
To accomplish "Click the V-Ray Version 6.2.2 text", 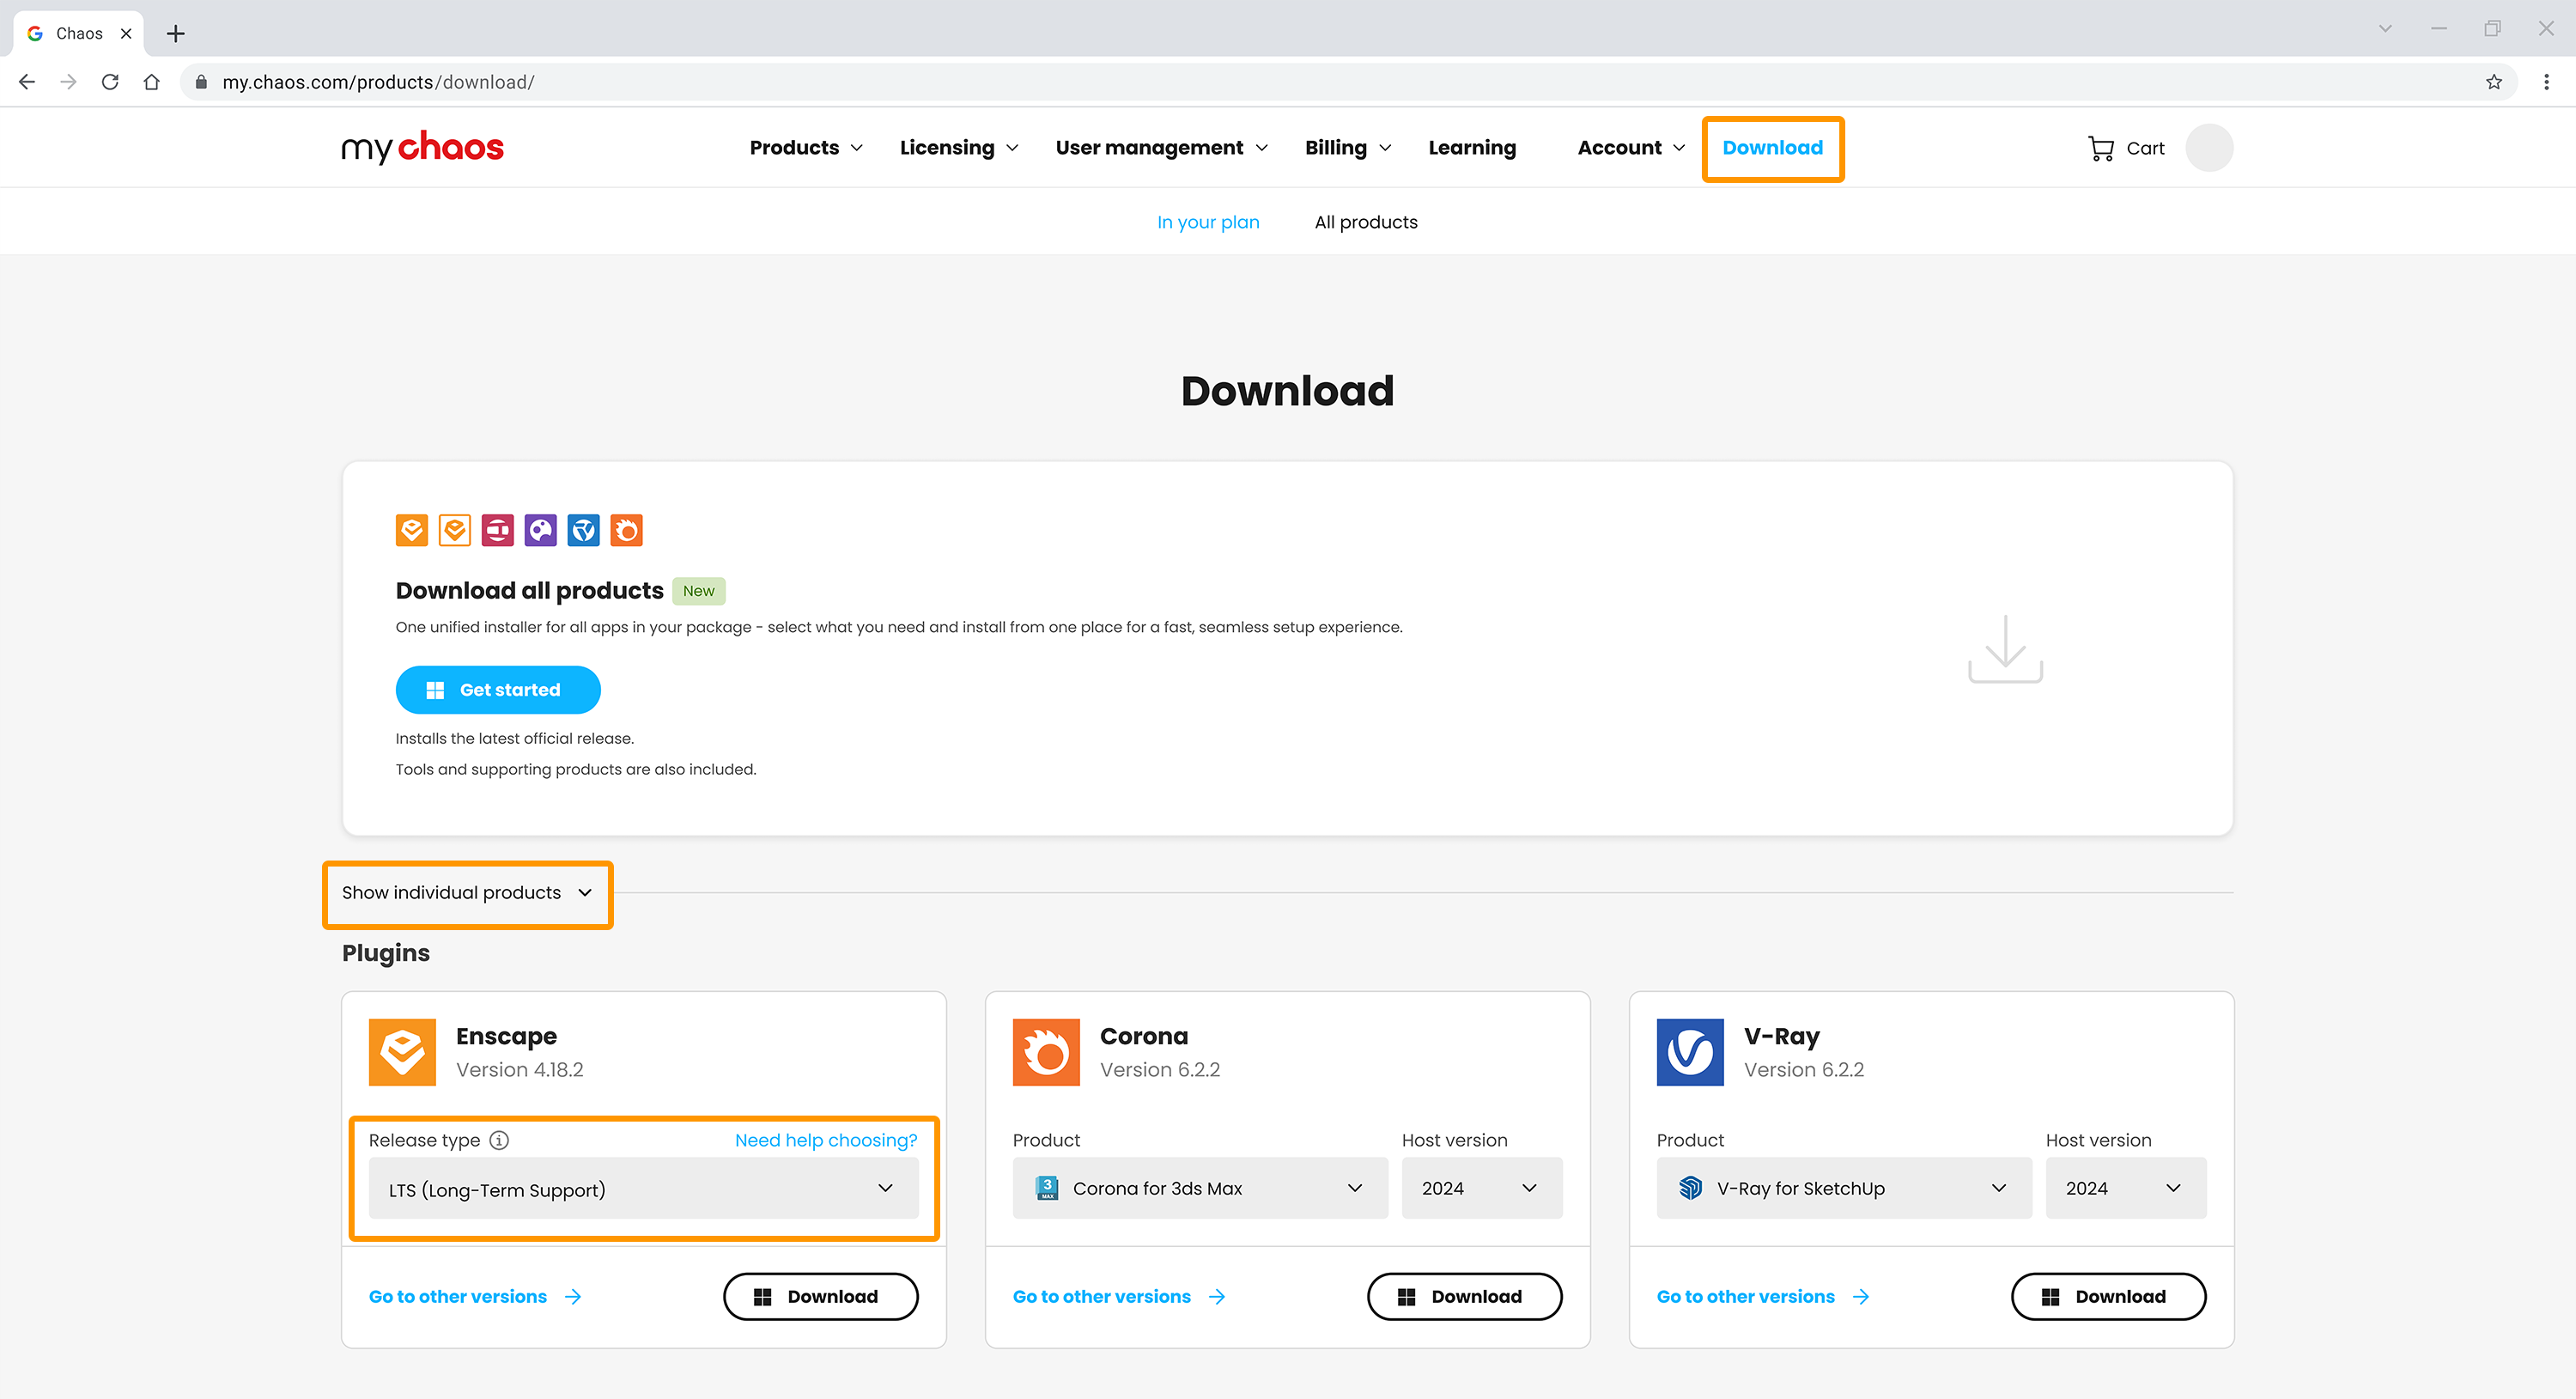I will pyautogui.click(x=1804, y=1070).
